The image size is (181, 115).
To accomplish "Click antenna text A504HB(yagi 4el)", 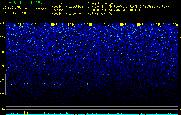I will (x=102, y=14).
